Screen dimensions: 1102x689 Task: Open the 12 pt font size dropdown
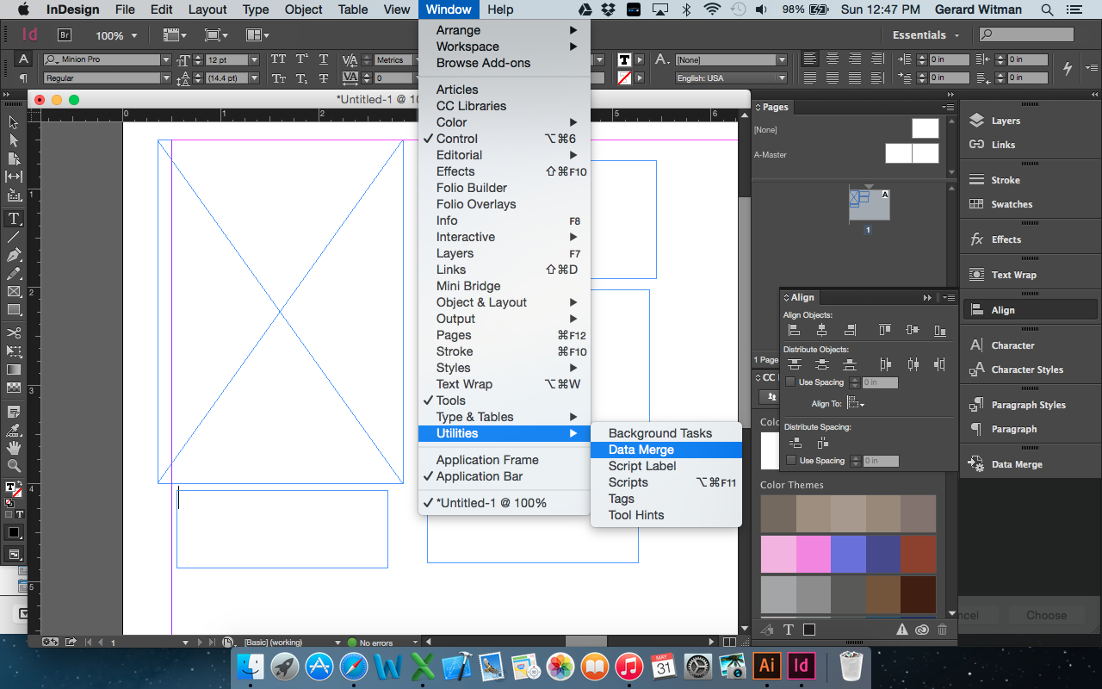point(255,60)
